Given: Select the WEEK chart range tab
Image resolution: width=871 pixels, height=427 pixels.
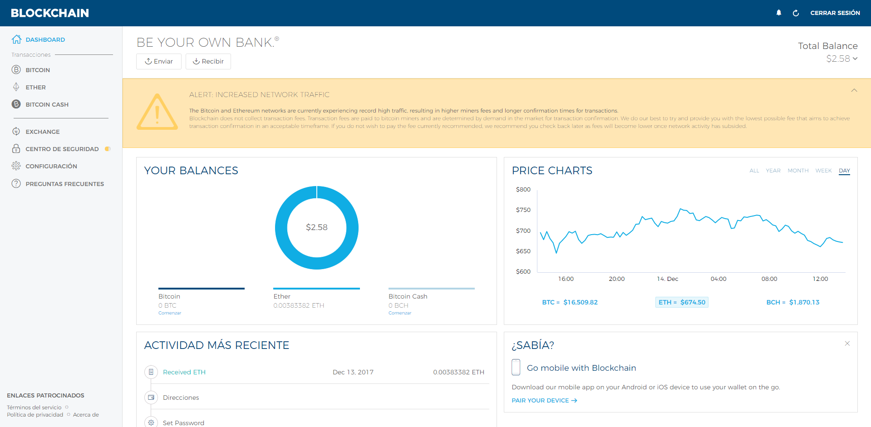Looking at the screenshot, I should (x=824, y=171).
